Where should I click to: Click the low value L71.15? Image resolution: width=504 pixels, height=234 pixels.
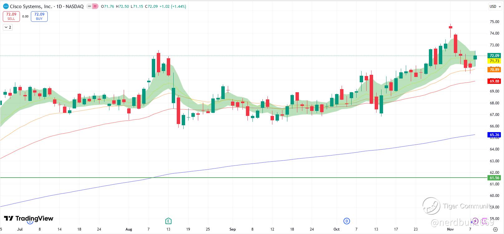(137, 6)
